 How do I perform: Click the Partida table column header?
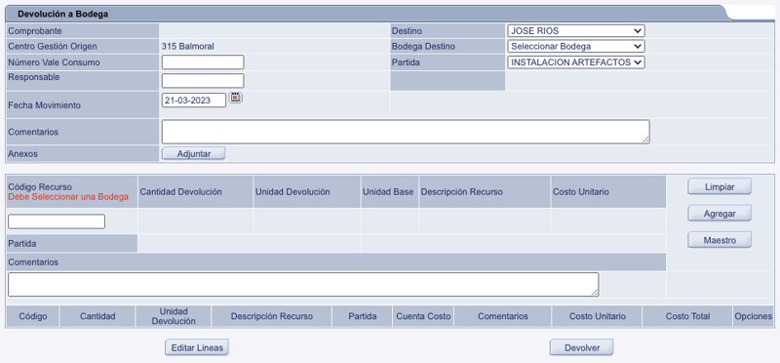click(x=362, y=316)
